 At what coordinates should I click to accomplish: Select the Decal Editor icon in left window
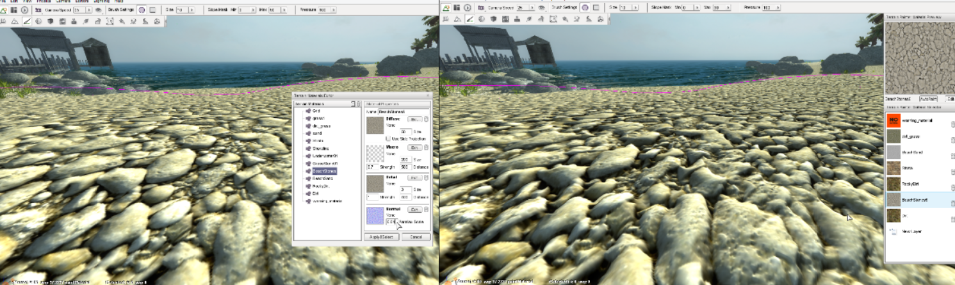pyautogui.click(x=74, y=21)
